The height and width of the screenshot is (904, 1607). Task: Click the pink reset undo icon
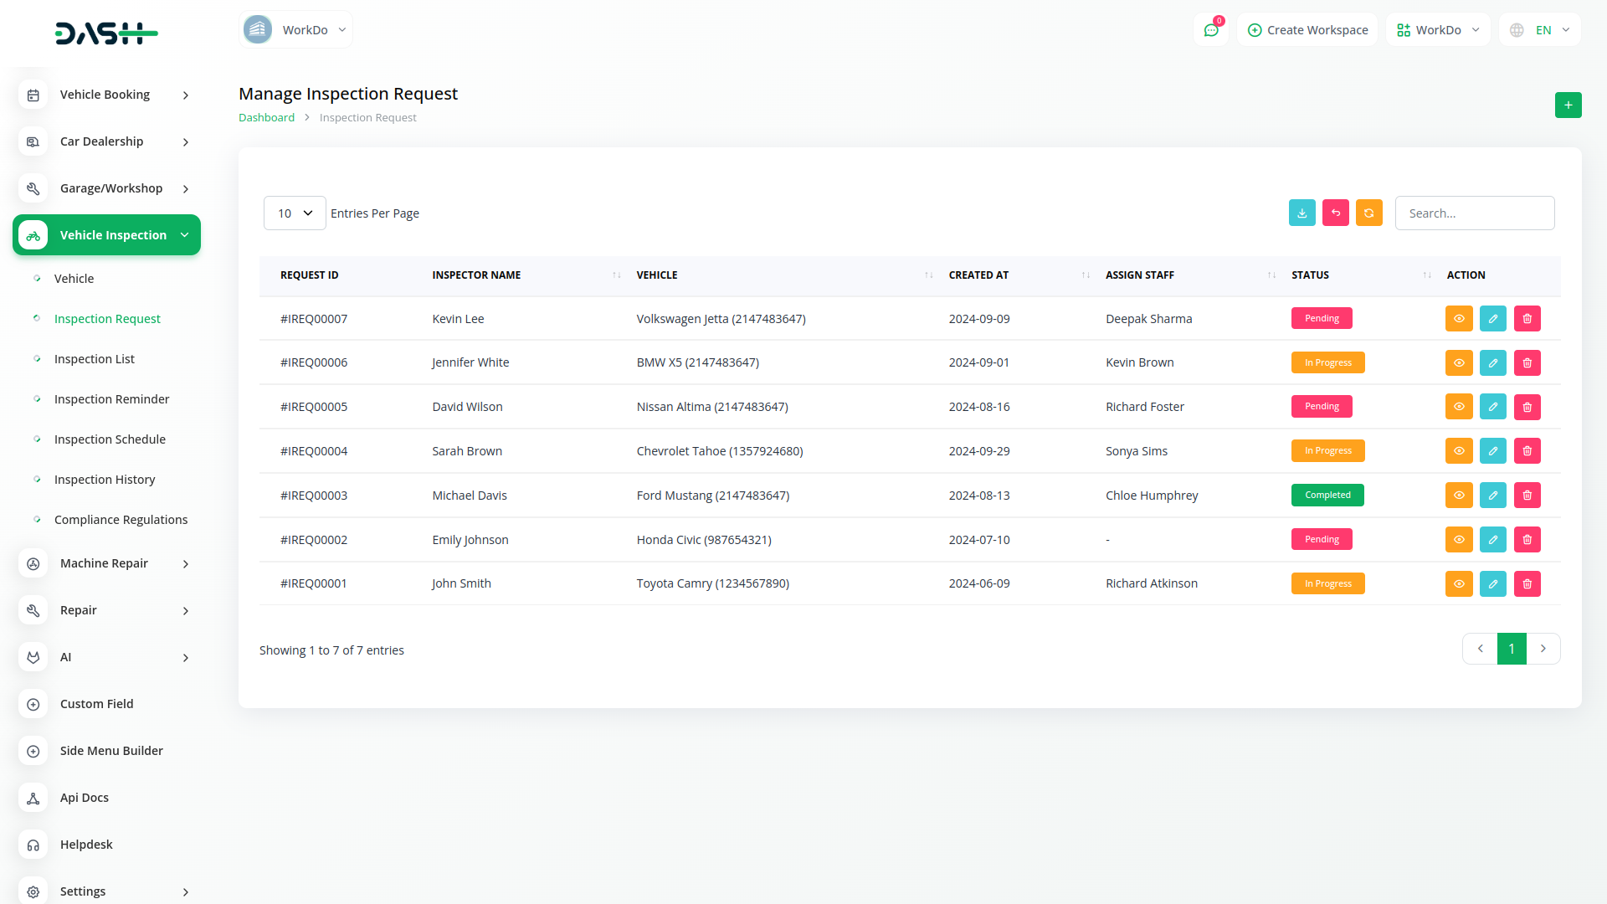[1335, 213]
